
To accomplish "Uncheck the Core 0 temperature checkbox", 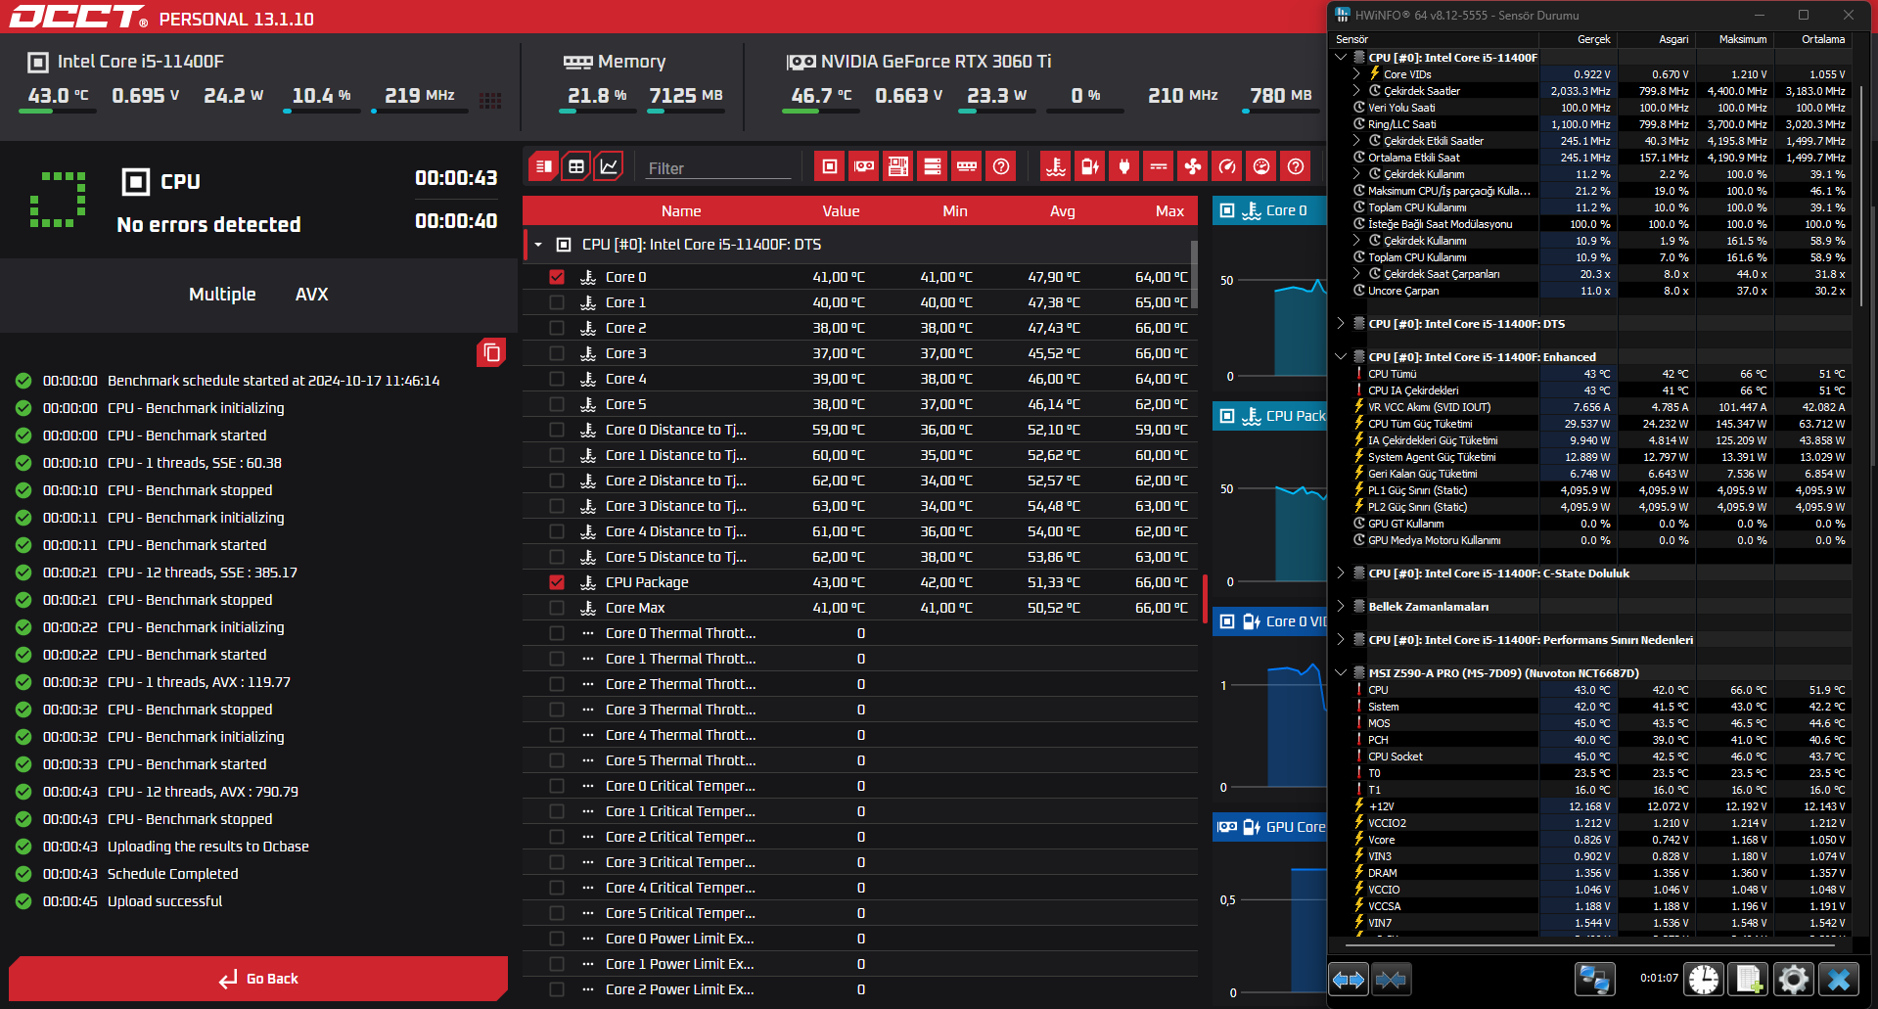I will [557, 277].
